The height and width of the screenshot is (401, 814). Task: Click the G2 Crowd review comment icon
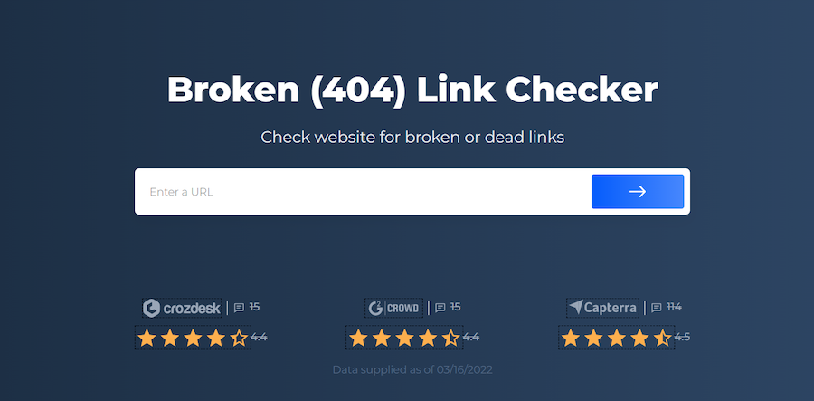(440, 308)
